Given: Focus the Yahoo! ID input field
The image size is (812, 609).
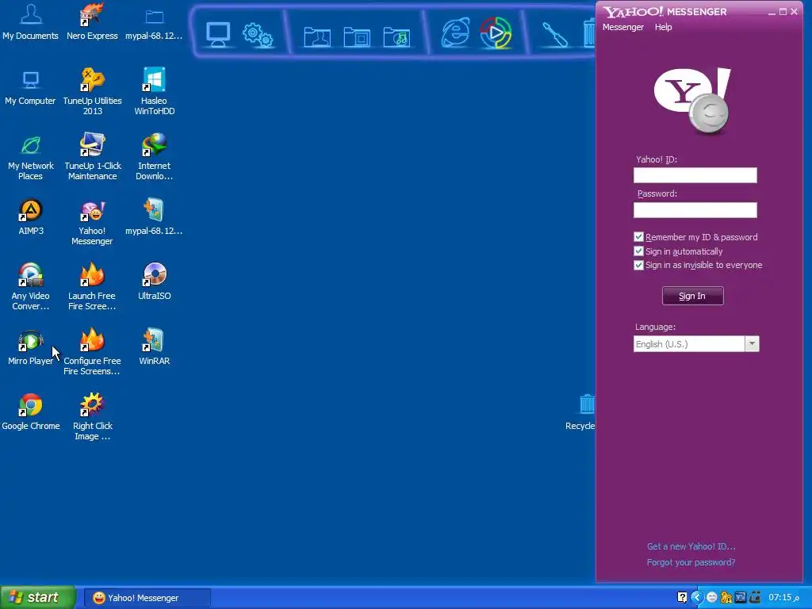Looking at the screenshot, I should (x=695, y=175).
